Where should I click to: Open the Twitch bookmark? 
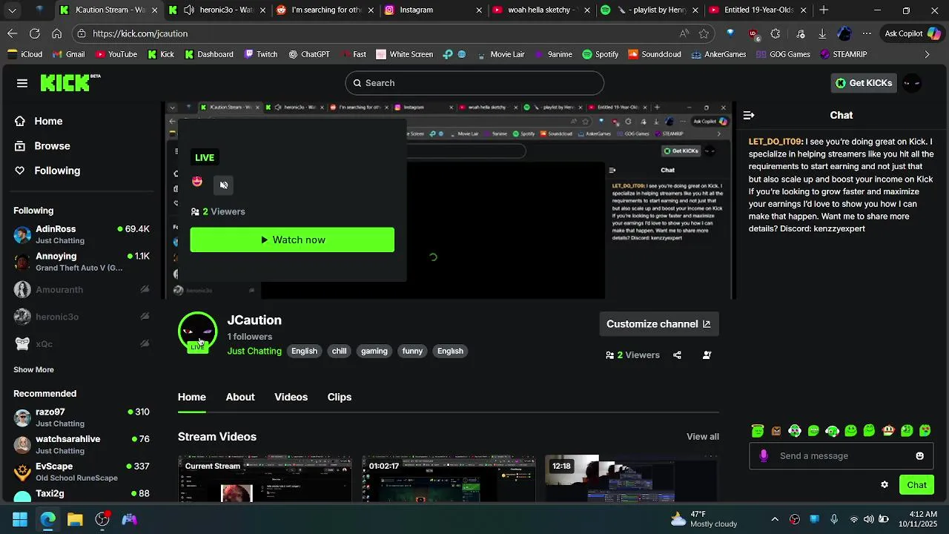261,54
